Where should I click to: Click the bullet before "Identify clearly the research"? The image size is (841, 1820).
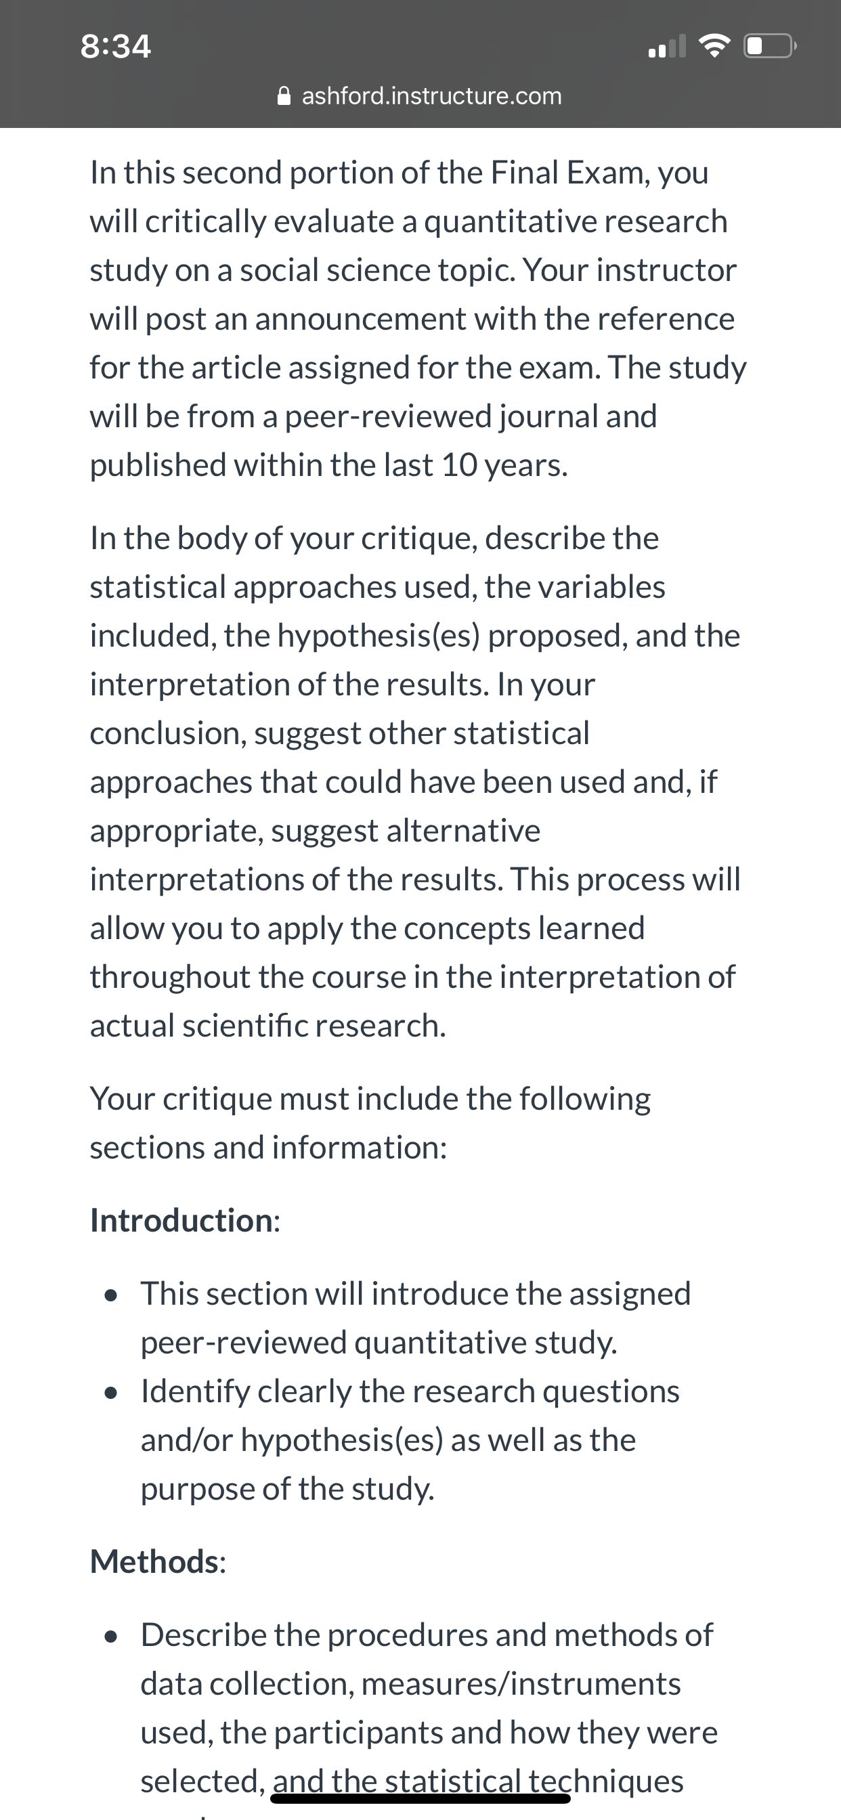click(x=110, y=1393)
